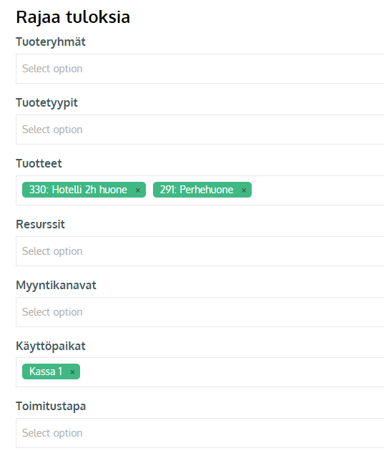Remove the Kassa 1 tag

point(72,372)
